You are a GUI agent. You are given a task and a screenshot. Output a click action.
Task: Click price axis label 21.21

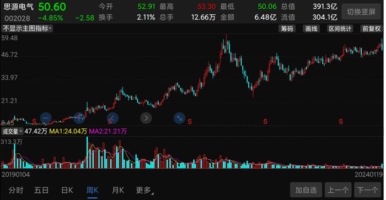coord(9,101)
